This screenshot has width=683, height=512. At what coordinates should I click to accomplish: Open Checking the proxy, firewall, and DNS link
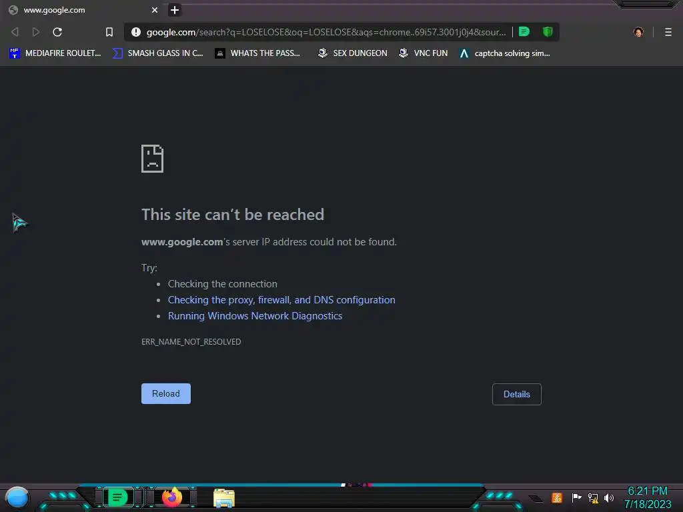[x=281, y=300]
